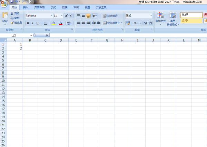Align text to top of cell

[78, 16]
